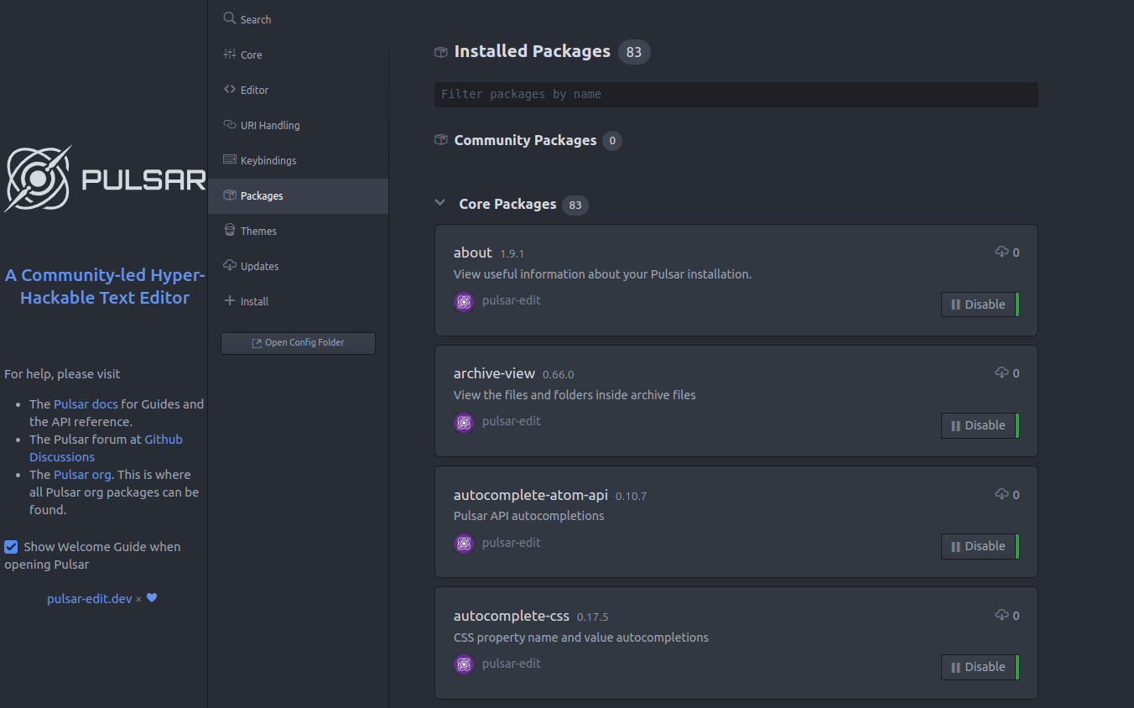The width and height of the screenshot is (1134, 708).
Task: Open the Updates panel
Action: (x=298, y=266)
